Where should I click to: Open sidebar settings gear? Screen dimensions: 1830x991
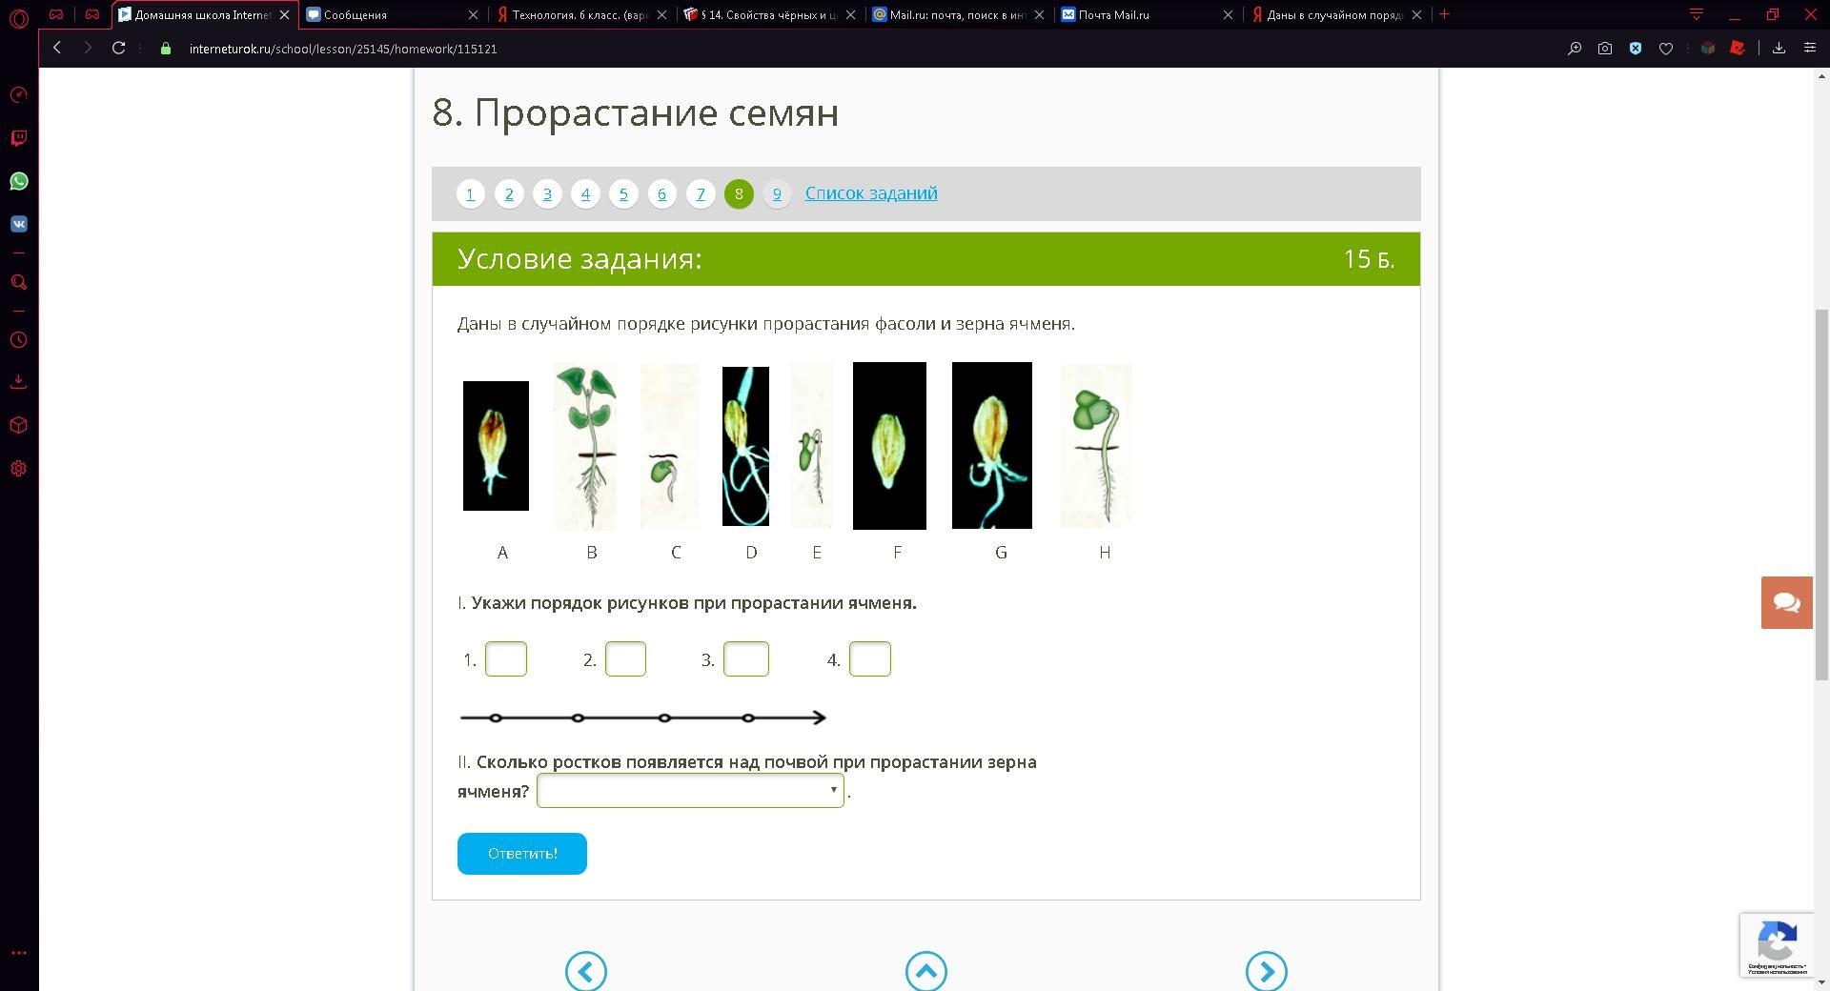click(x=18, y=469)
